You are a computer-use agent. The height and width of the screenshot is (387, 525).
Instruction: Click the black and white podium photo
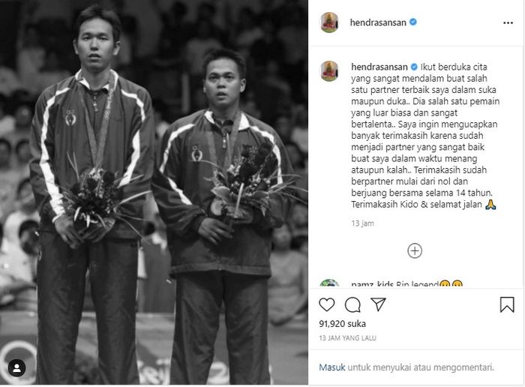[x=154, y=193]
